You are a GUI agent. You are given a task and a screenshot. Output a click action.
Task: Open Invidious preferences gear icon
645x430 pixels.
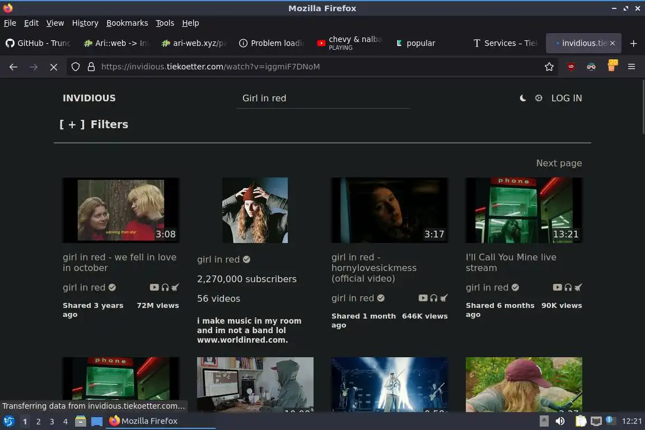tap(539, 99)
